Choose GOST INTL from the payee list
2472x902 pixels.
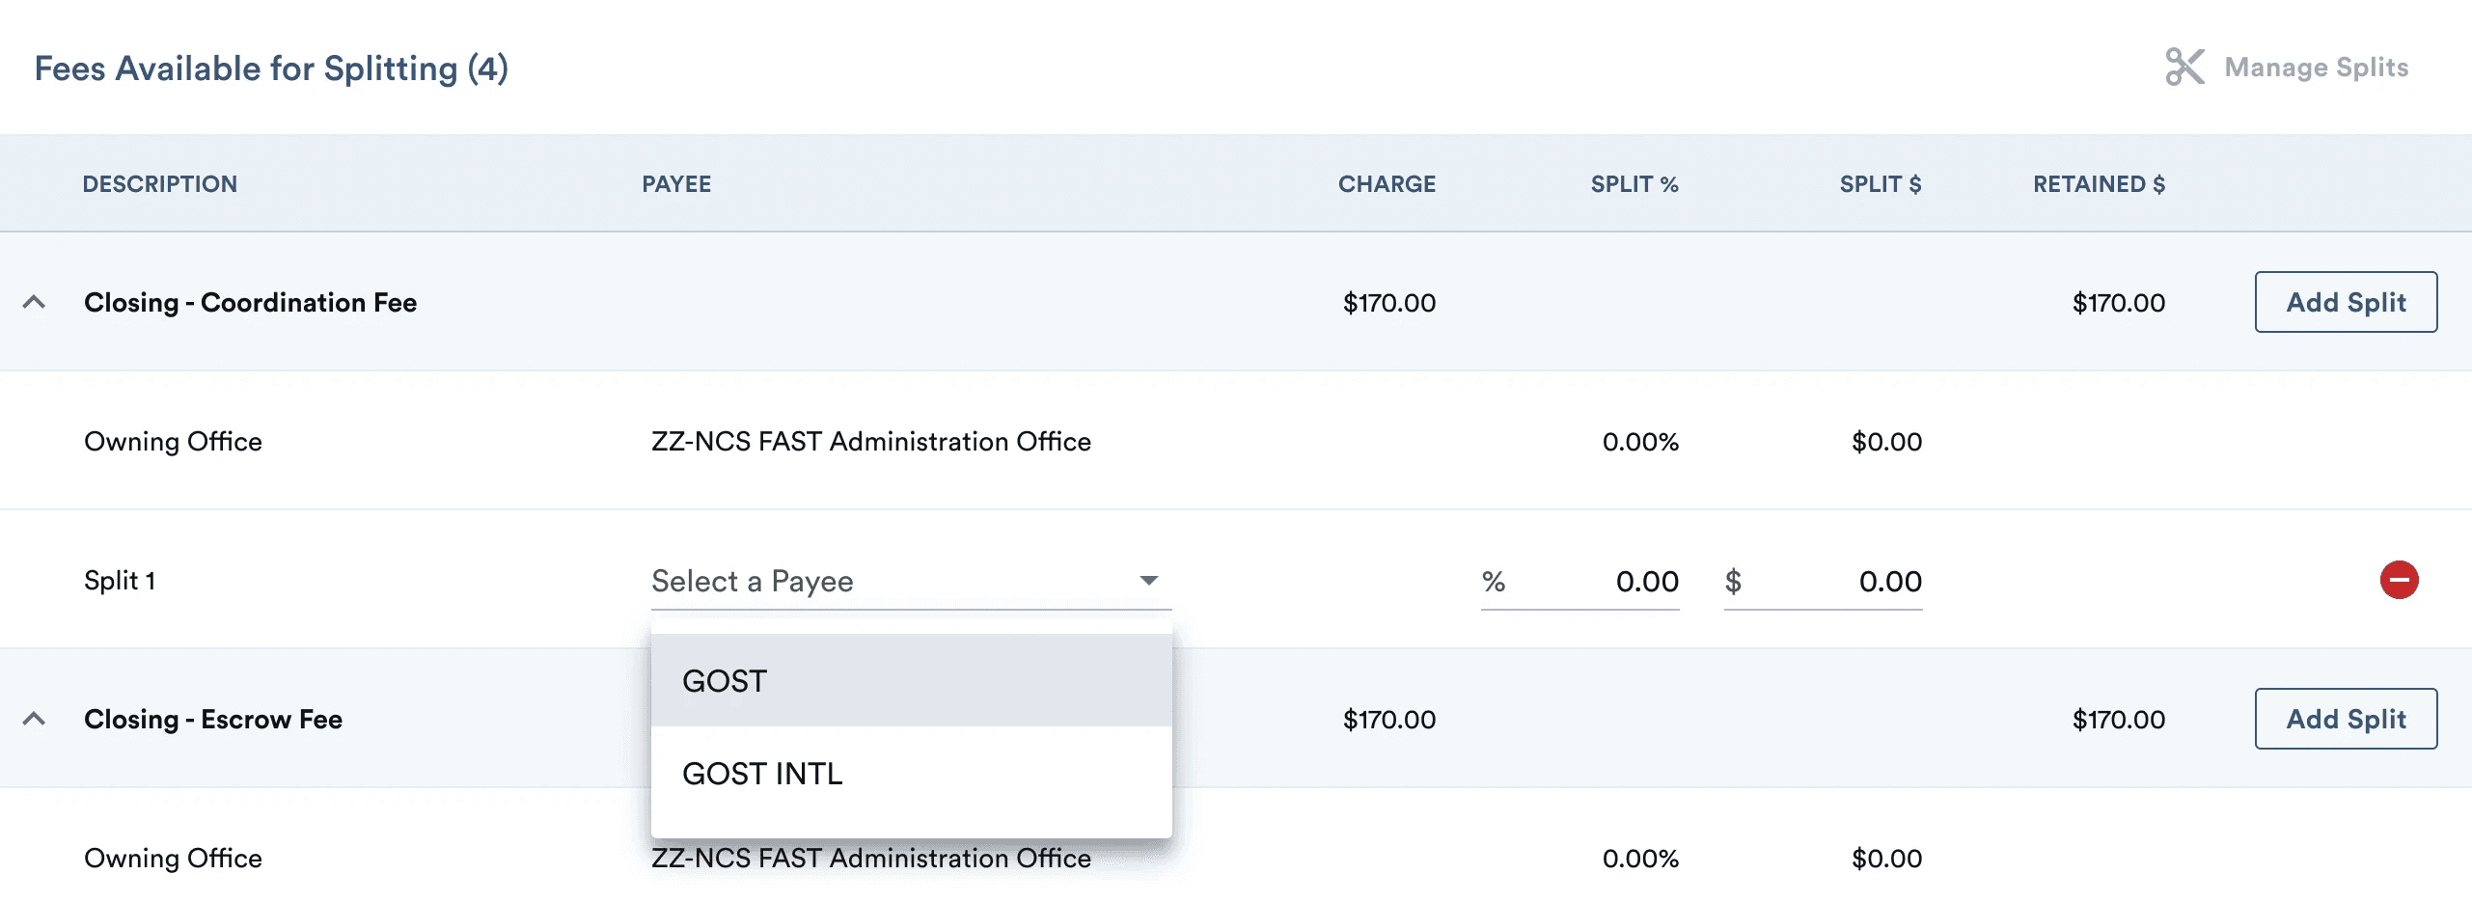coord(910,773)
